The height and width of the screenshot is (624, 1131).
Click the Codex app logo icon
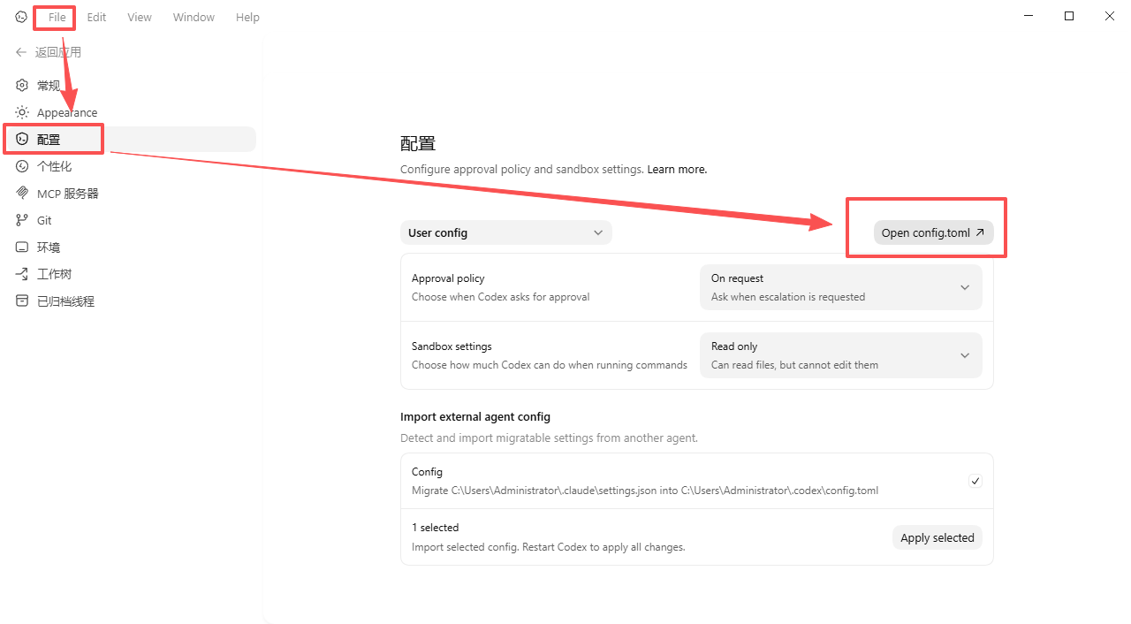pyautogui.click(x=21, y=17)
